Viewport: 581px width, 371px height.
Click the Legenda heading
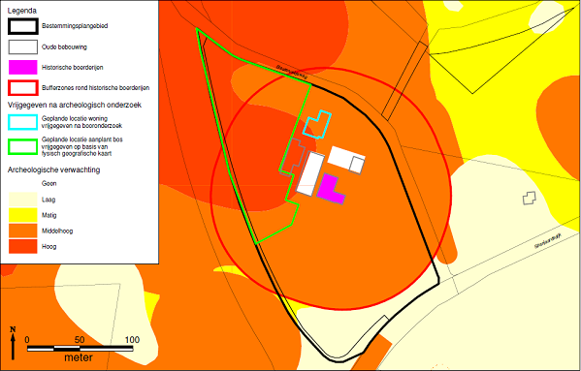click(22, 11)
